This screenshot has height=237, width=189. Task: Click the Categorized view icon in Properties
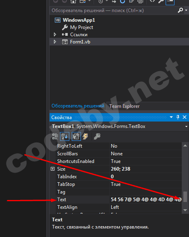(x=55, y=136)
